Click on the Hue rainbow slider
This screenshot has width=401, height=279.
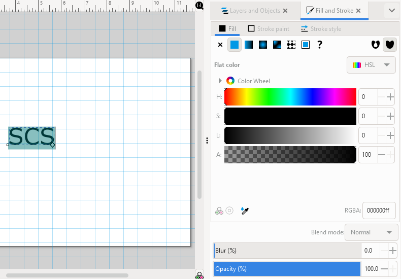290,96
